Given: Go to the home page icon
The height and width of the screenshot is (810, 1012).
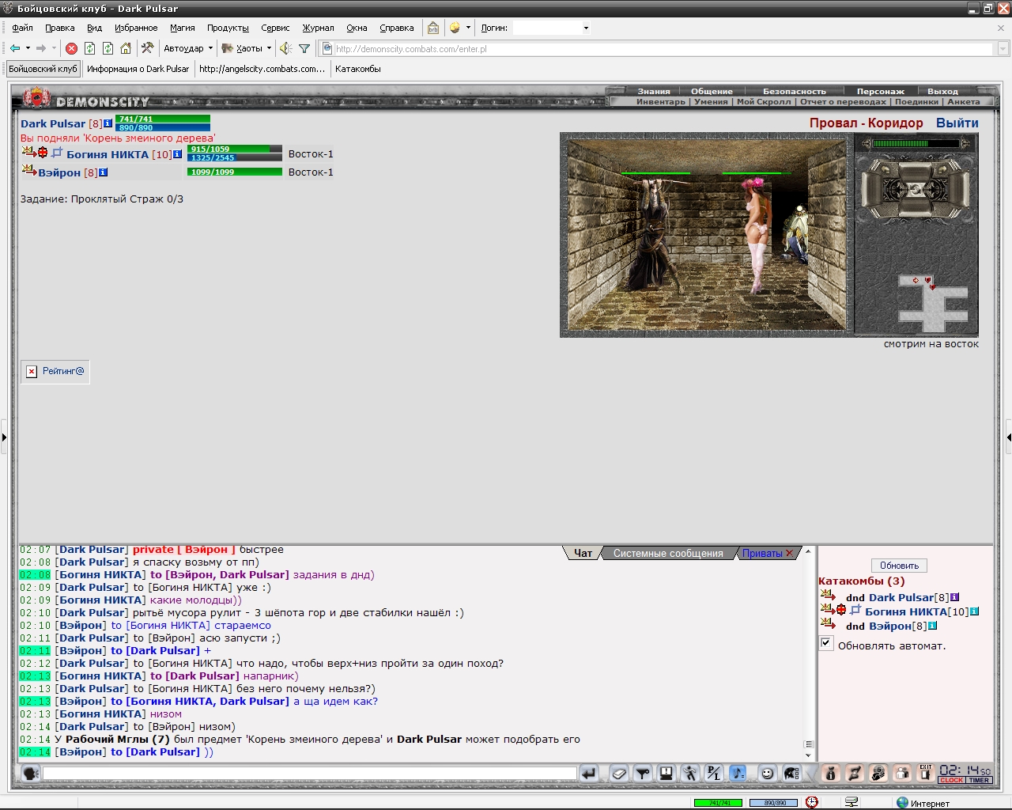Looking at the screenshot, I should (126, 48).
